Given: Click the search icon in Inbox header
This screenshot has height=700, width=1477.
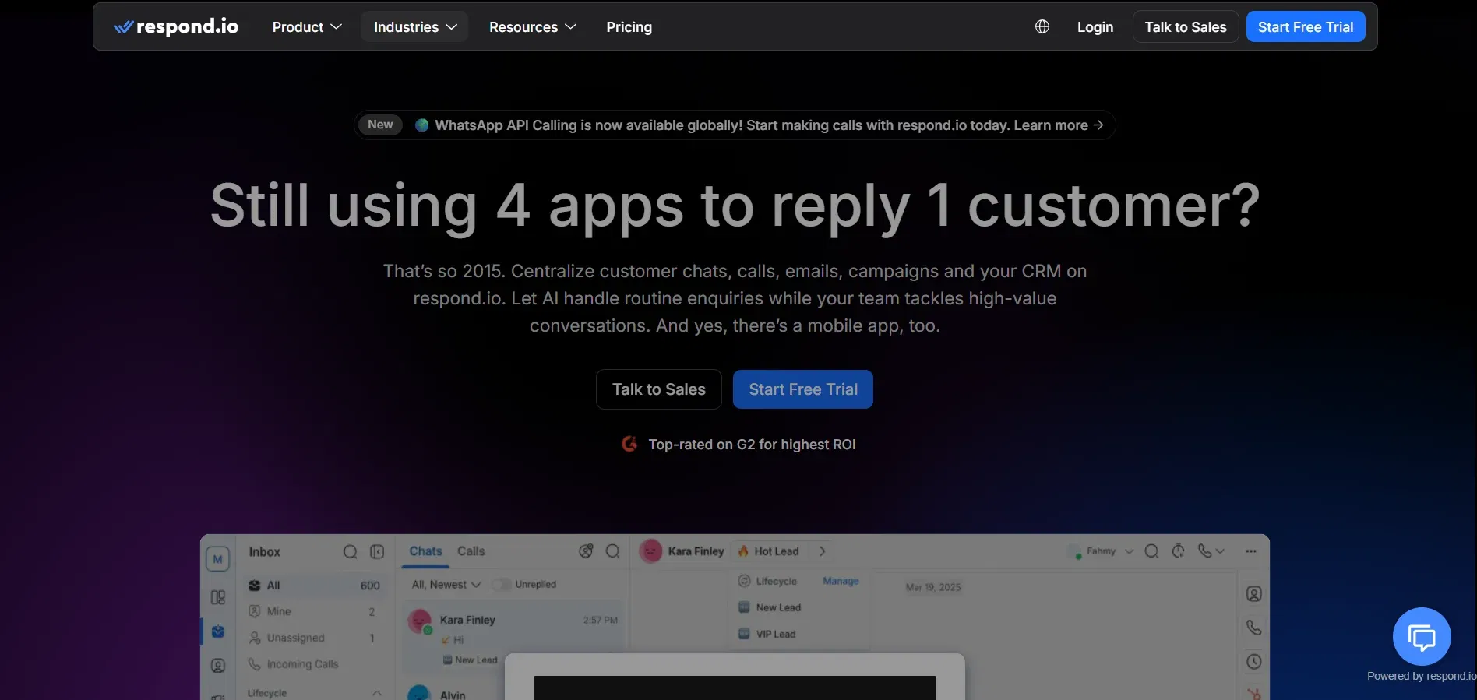Looking at the screenshot, I should click(x=351, y=552).
